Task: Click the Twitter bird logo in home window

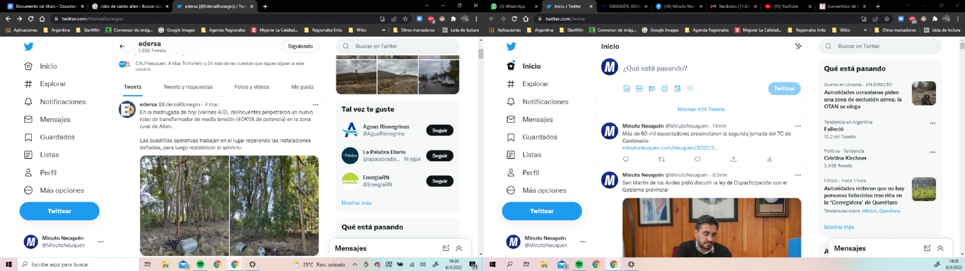Action: pos(511,46)
